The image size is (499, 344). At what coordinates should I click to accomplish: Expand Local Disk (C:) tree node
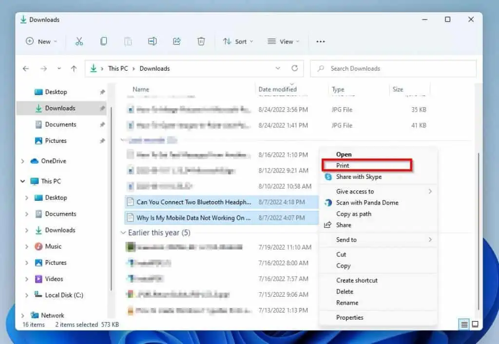(x=27, y=295)
